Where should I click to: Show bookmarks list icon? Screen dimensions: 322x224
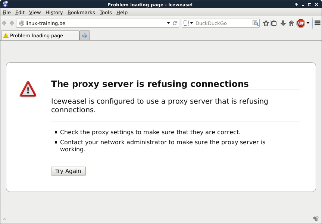pos(274,23)
